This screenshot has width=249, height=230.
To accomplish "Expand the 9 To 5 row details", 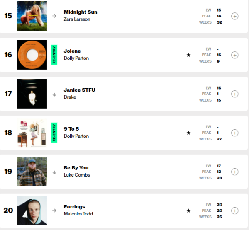I will point(235,133).
